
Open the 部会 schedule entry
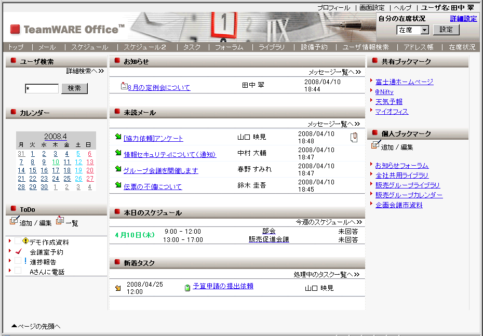click(269, 231)
